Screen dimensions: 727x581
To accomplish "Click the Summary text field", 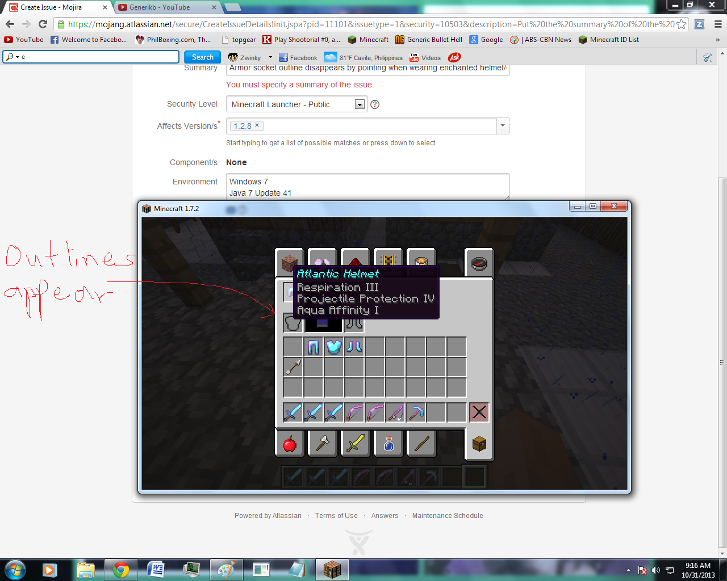I will (x=368, y=68).
